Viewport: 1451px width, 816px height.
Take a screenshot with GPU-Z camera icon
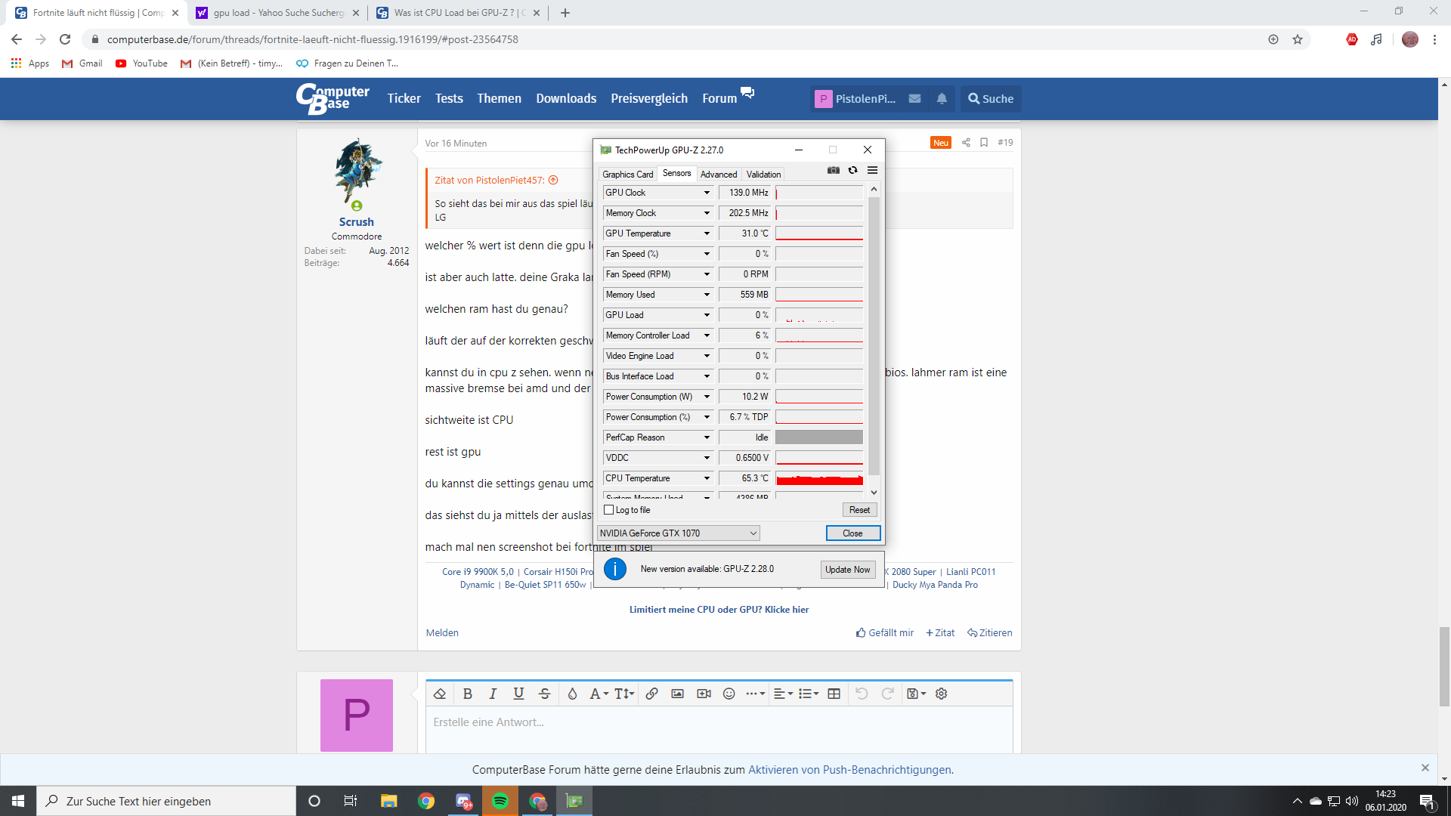834,170
